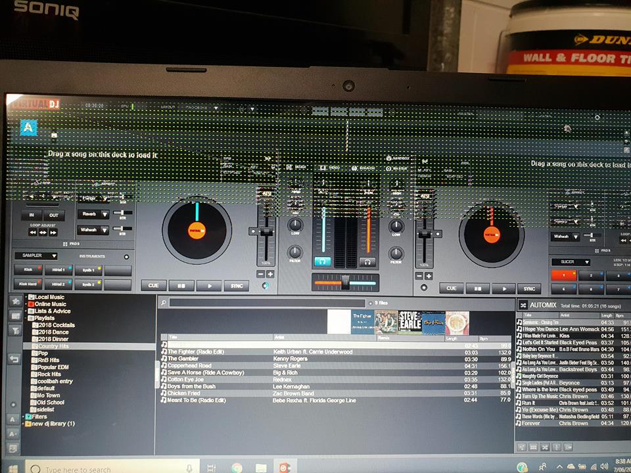The height and width of the screenshot is (473, 631).
Task: Click the left mixer LOW knob
Action: point(295,225)
